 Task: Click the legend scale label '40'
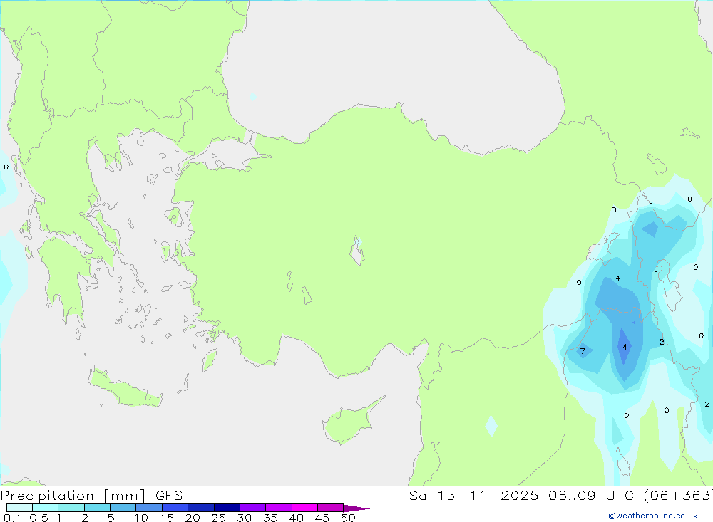coord(297,518)
